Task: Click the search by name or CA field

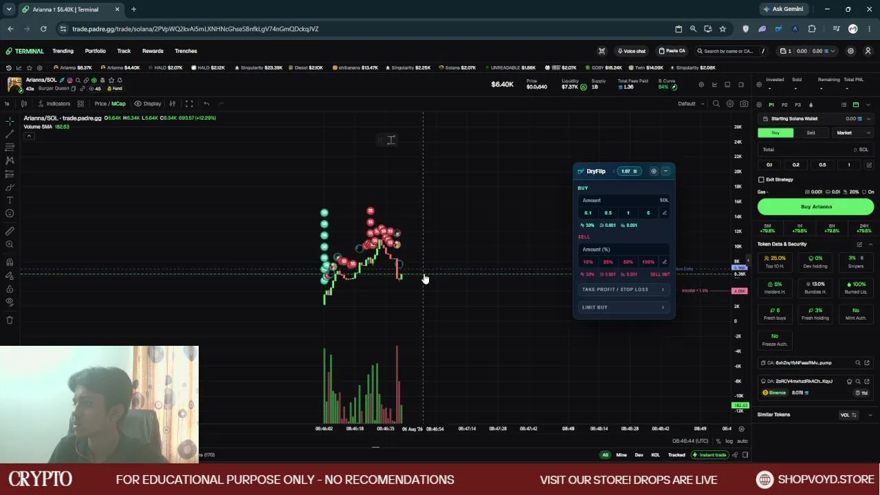Action: (731, 51)
